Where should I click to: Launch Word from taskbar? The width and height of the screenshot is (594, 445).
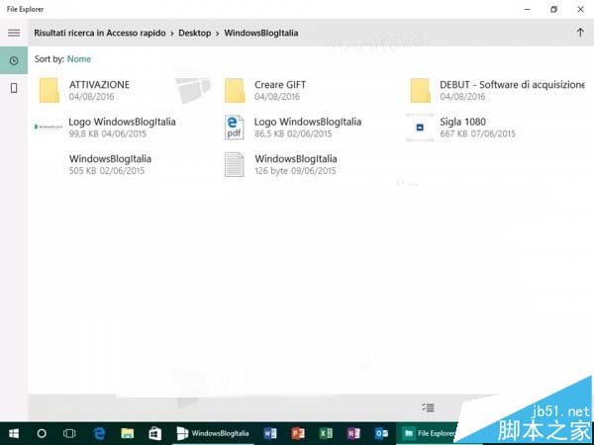click(270, 433)
